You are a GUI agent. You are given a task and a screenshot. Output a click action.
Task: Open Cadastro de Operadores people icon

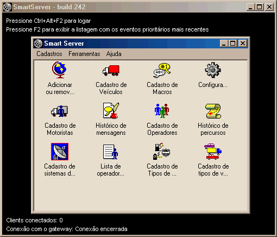pyautogui.click(x=162, y=111)
